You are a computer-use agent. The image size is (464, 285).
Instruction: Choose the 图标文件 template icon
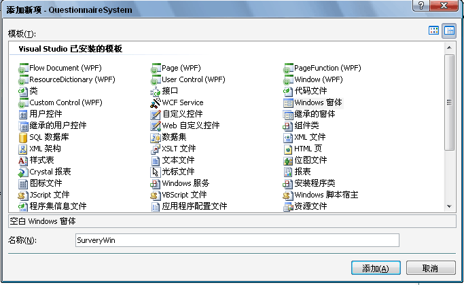[23, 184]
